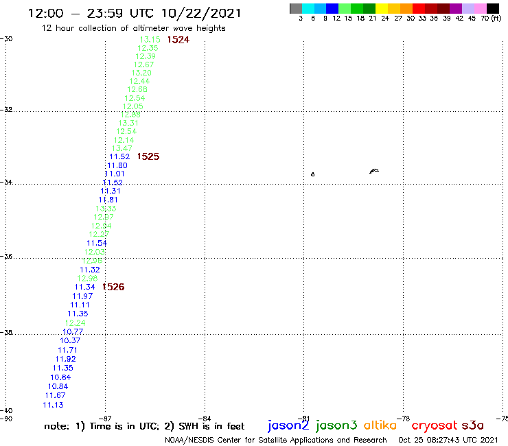Select the cryosat satellite legend label
508x446 pixels.
coord(435,425)
